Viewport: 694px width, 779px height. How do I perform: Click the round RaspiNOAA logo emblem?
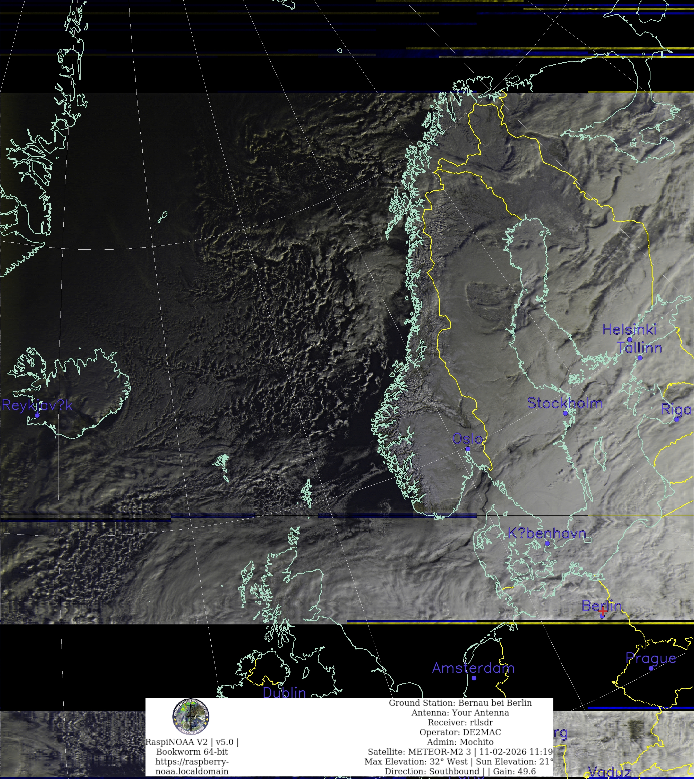pyautogui.click(x=191, y=716)
